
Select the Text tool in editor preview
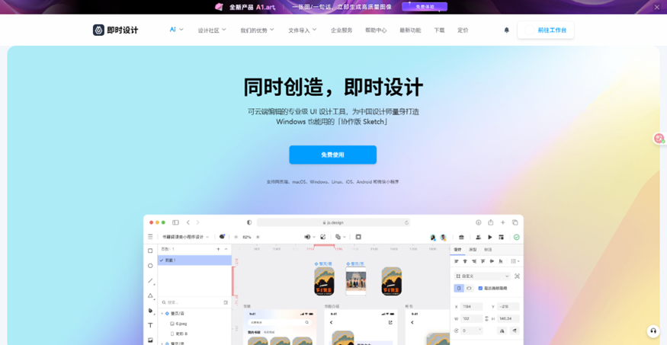(x=150, y=325)
